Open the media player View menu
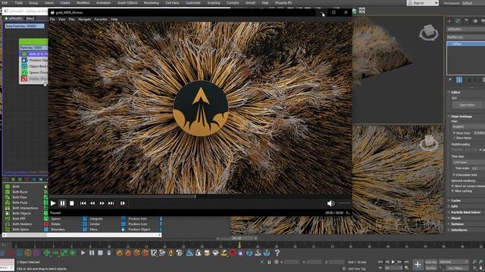 click(62, 19)
